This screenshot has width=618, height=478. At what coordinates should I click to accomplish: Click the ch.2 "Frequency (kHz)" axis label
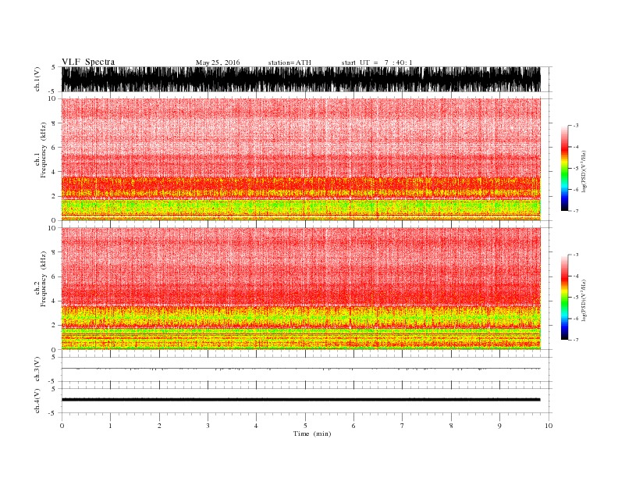click(44, 278)
